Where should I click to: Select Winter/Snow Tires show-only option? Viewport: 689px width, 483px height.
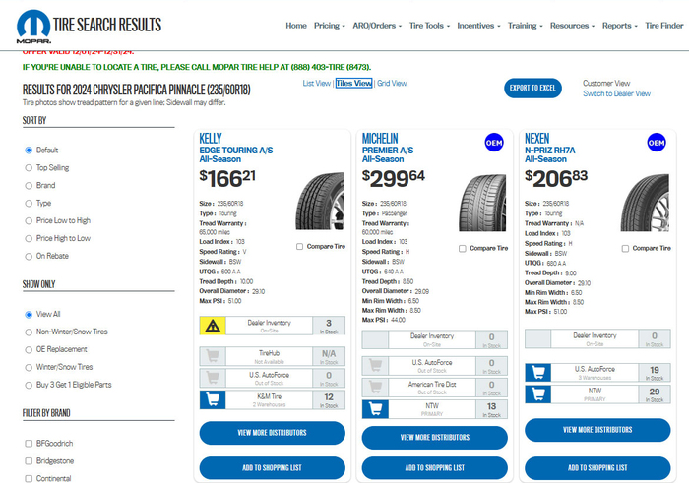click(29, 367)
